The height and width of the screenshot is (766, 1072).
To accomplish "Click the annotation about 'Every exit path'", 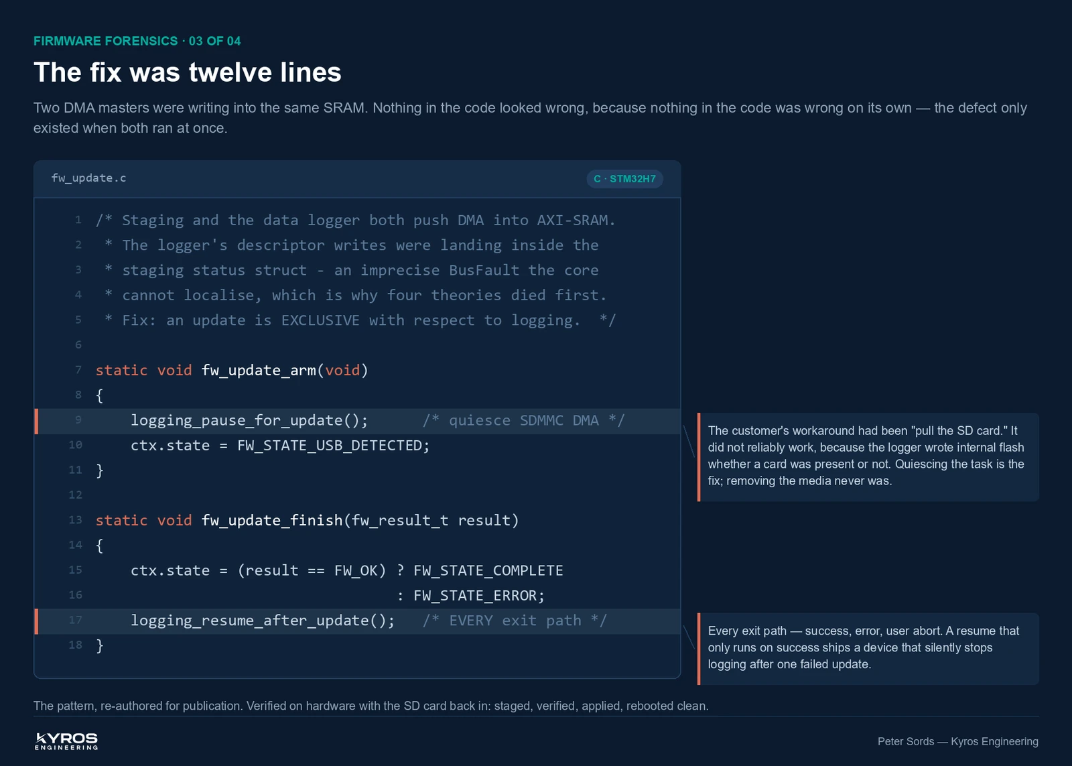I will coord(868,648).
